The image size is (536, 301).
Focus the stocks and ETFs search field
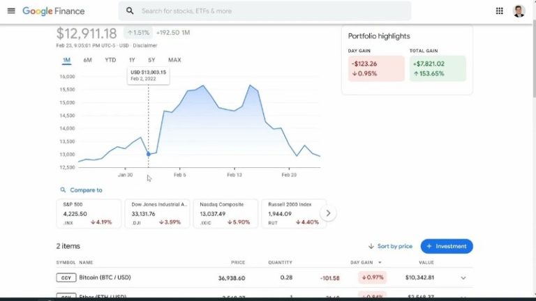coord(265,11)
